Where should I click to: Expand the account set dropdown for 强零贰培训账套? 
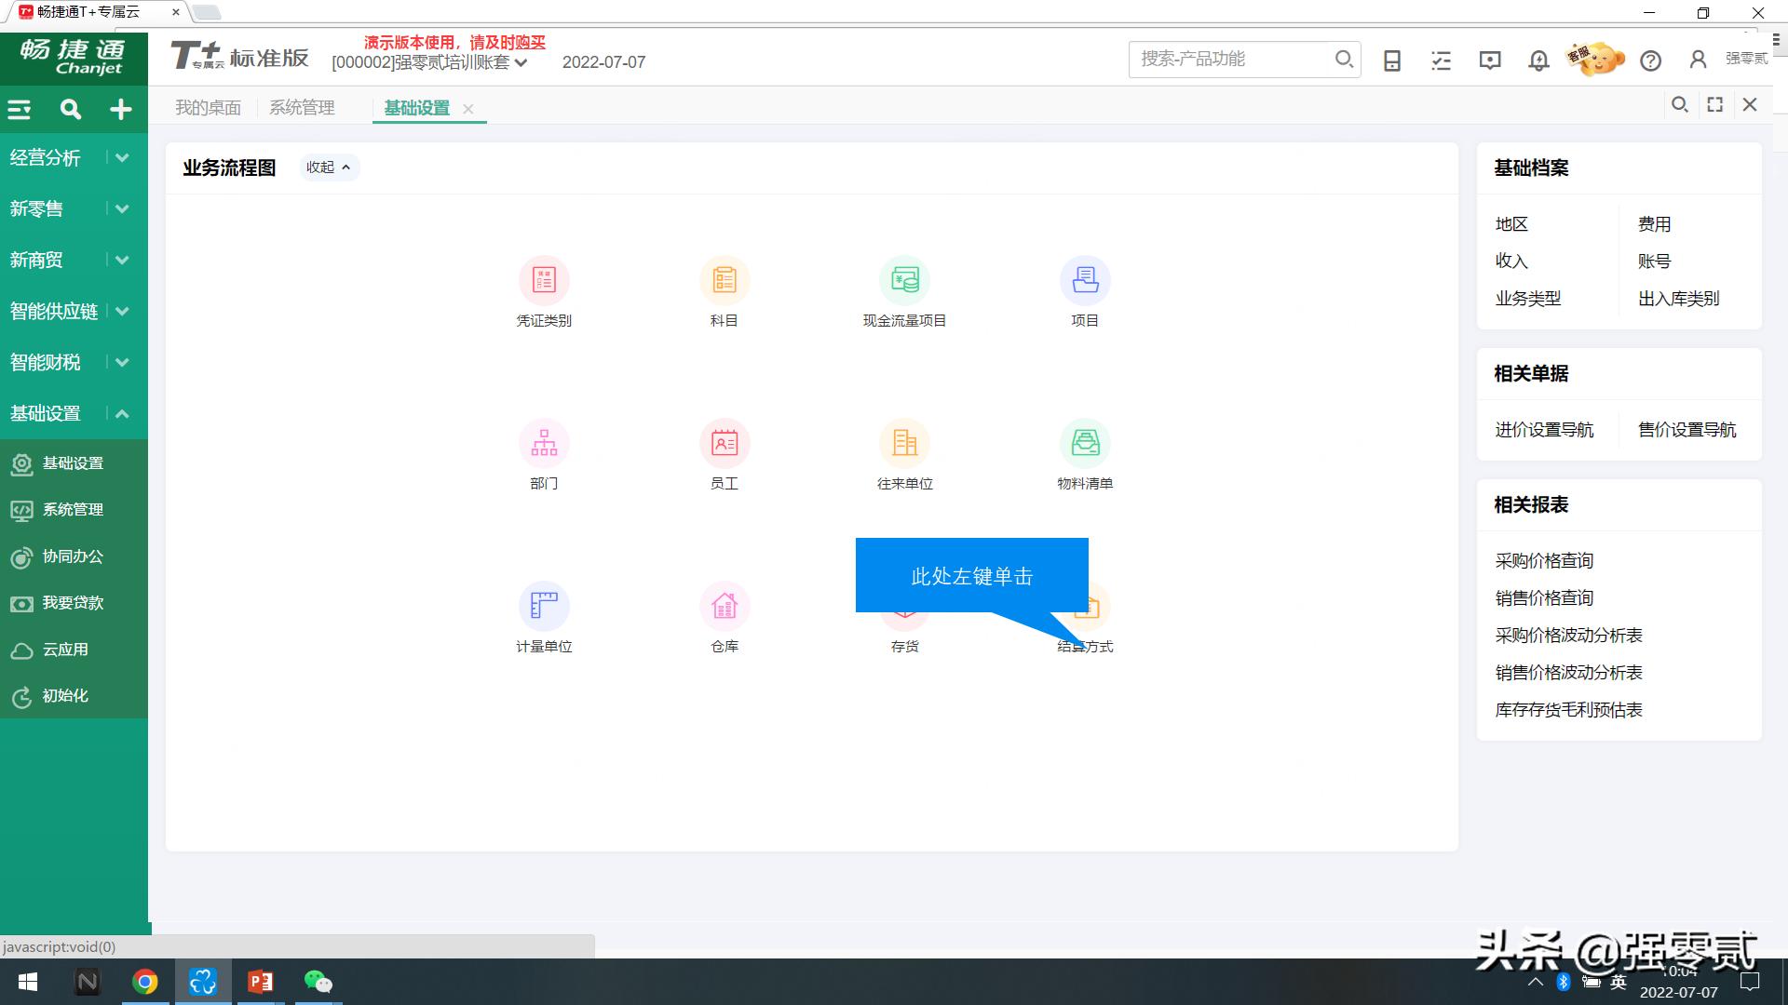(x=521, y=62)
